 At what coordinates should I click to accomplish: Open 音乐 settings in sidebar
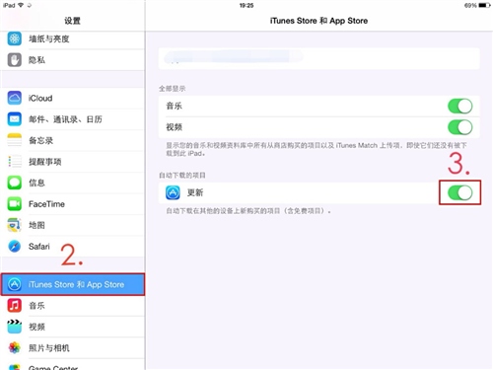[72, 306]
